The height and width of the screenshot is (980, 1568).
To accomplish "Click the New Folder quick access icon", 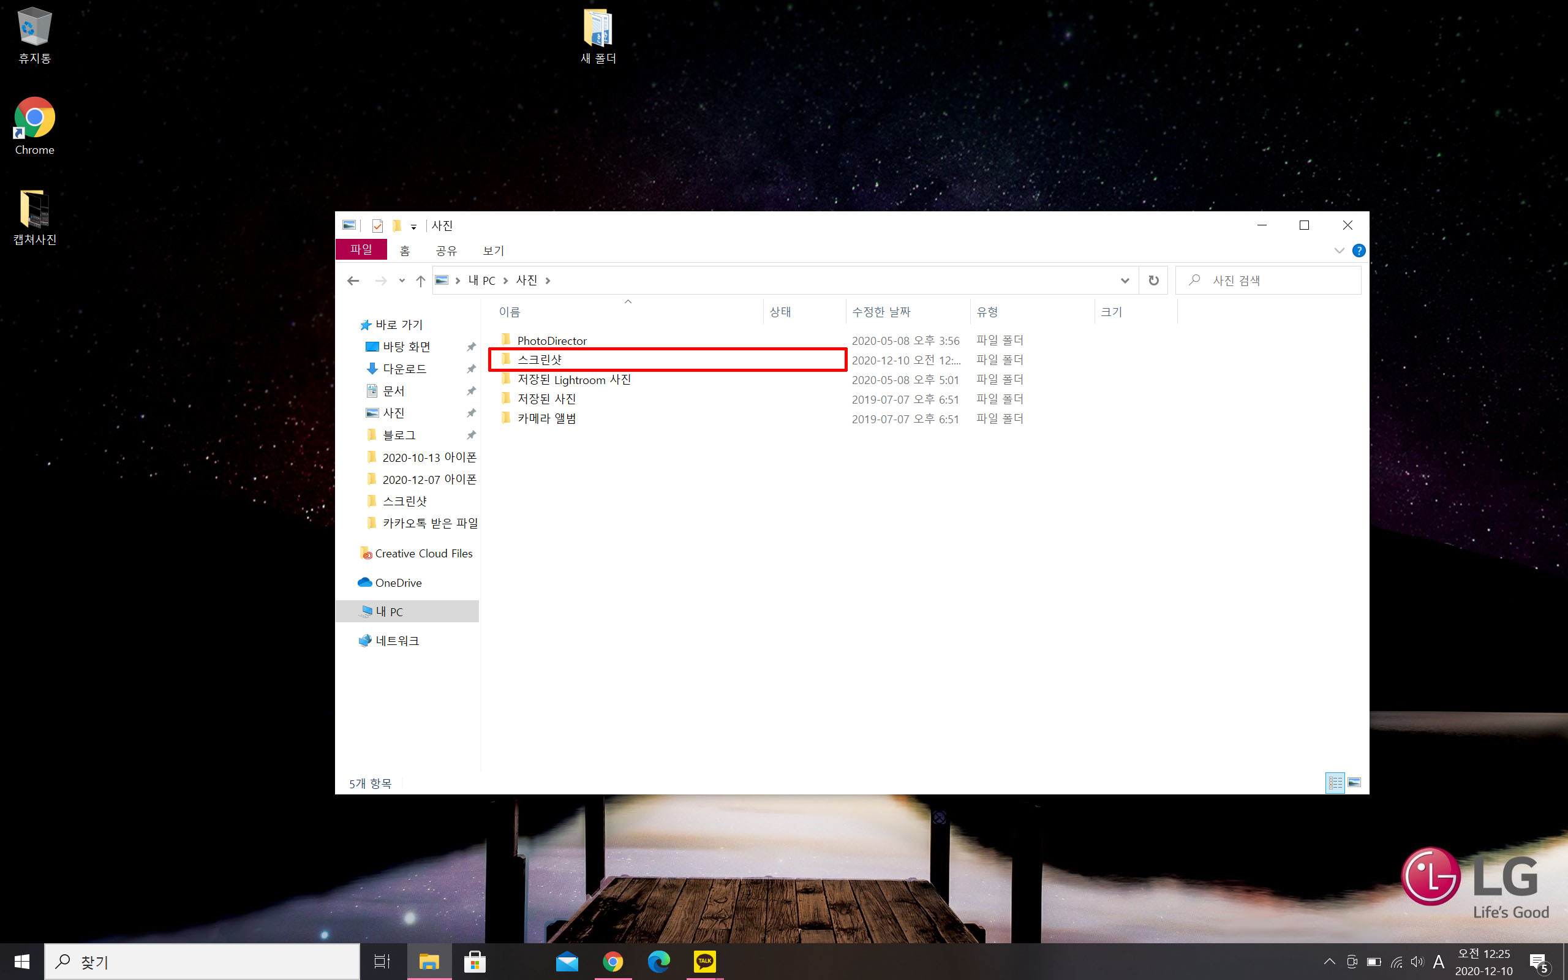I will coord(396,225).
